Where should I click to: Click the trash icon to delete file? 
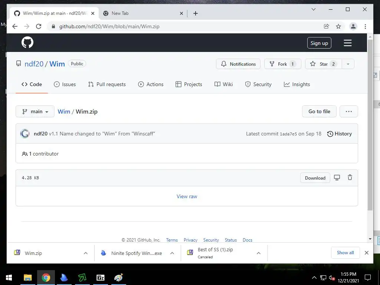tap(350, 177)
